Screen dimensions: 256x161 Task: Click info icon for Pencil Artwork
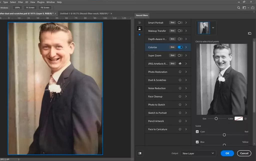click(180, 121)
